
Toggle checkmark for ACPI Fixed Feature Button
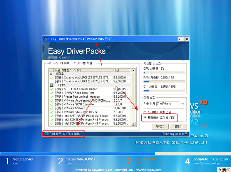click(x=52, y=89)
